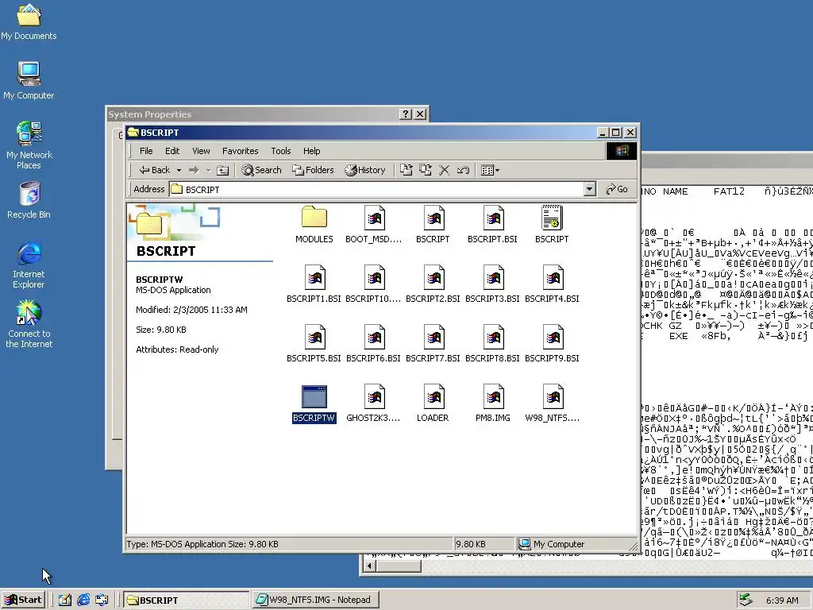Select the BSCRIPT8.BSI file
This screenshot has height=610, width=813.
[492, 343]
